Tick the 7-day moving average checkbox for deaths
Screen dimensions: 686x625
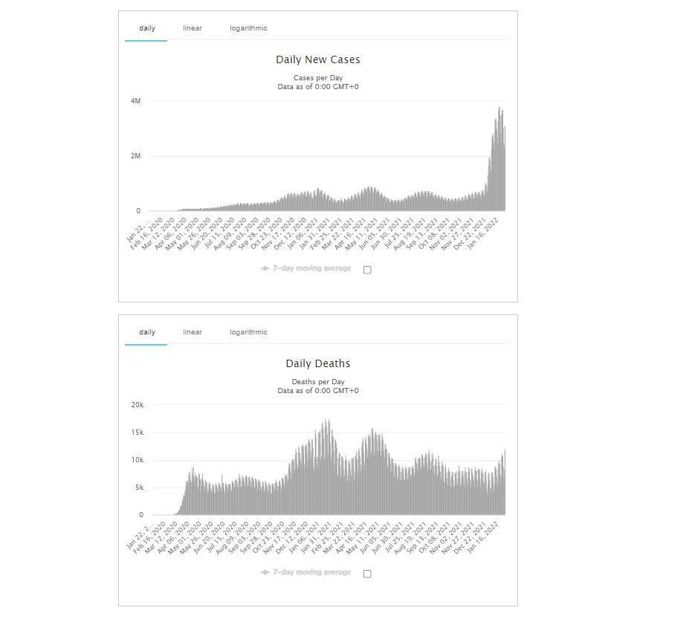click(x=367, y=574)
